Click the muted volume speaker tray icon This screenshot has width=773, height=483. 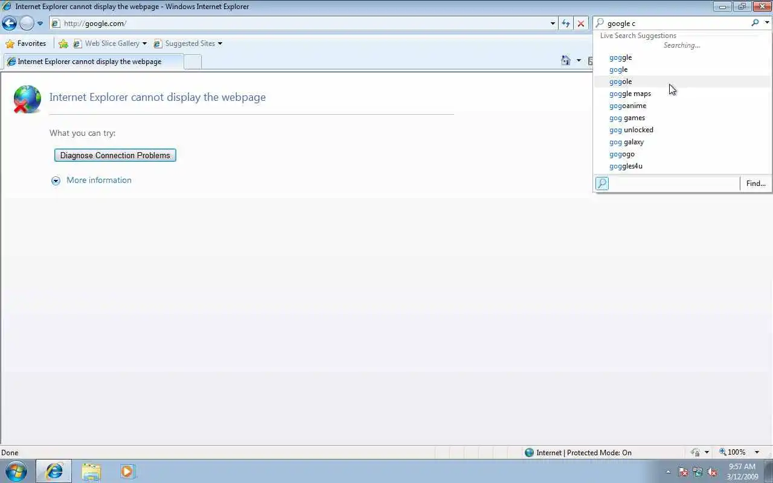click(712, 472)
